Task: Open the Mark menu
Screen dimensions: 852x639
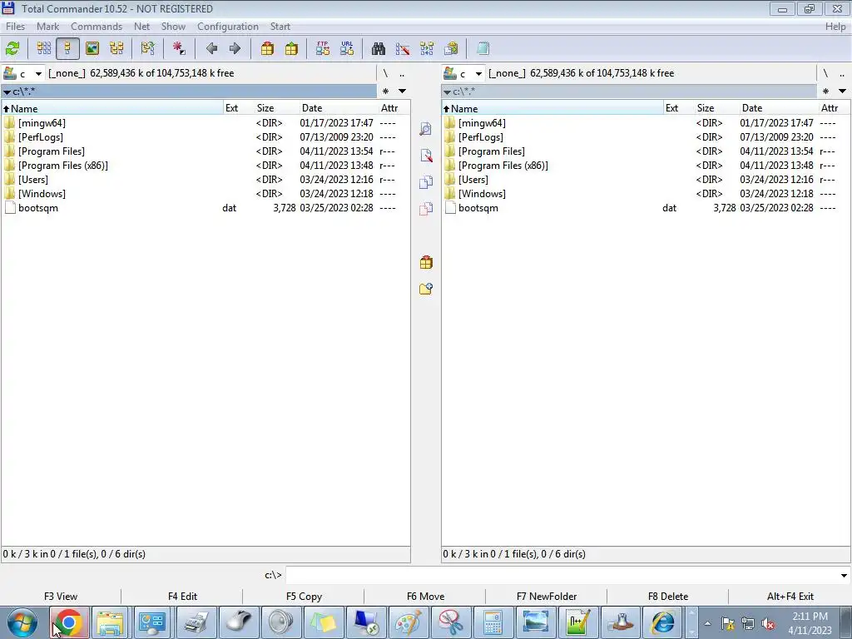Action: click(x=47, y=26)
